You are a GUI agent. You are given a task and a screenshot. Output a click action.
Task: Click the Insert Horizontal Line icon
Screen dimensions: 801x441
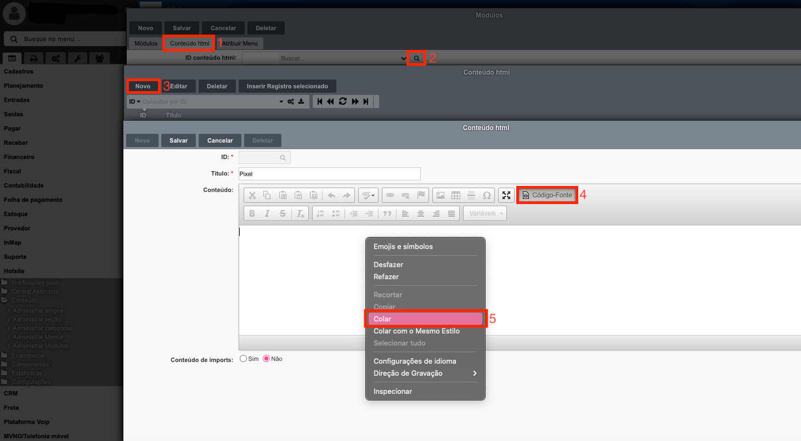pos(471,195)
